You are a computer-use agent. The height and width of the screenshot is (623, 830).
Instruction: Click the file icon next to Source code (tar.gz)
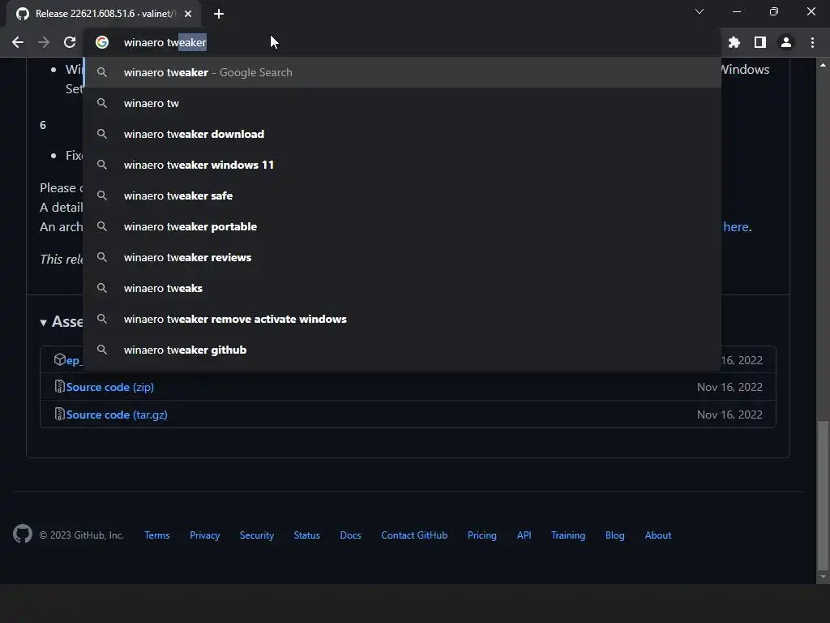59,415
